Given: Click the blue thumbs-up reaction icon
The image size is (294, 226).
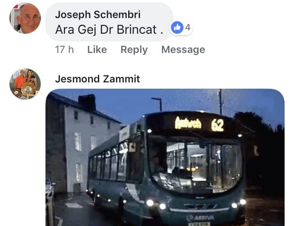Looking at the screenshot, I should coord(177,27).
